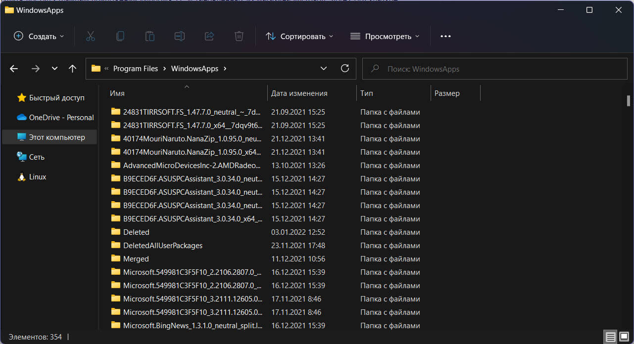The image size is (634, 344).
Task: Click WindowsApps in breadcrumb path
Action: [x=195, y=69]
